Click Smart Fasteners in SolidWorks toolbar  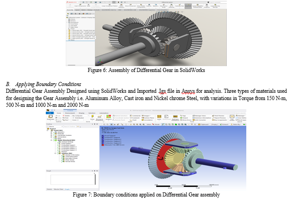pos(121,5)
